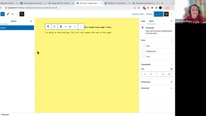Open Chrome side panel icon
The height and width of the screenshot is (116, 206).
pos(156,8)
